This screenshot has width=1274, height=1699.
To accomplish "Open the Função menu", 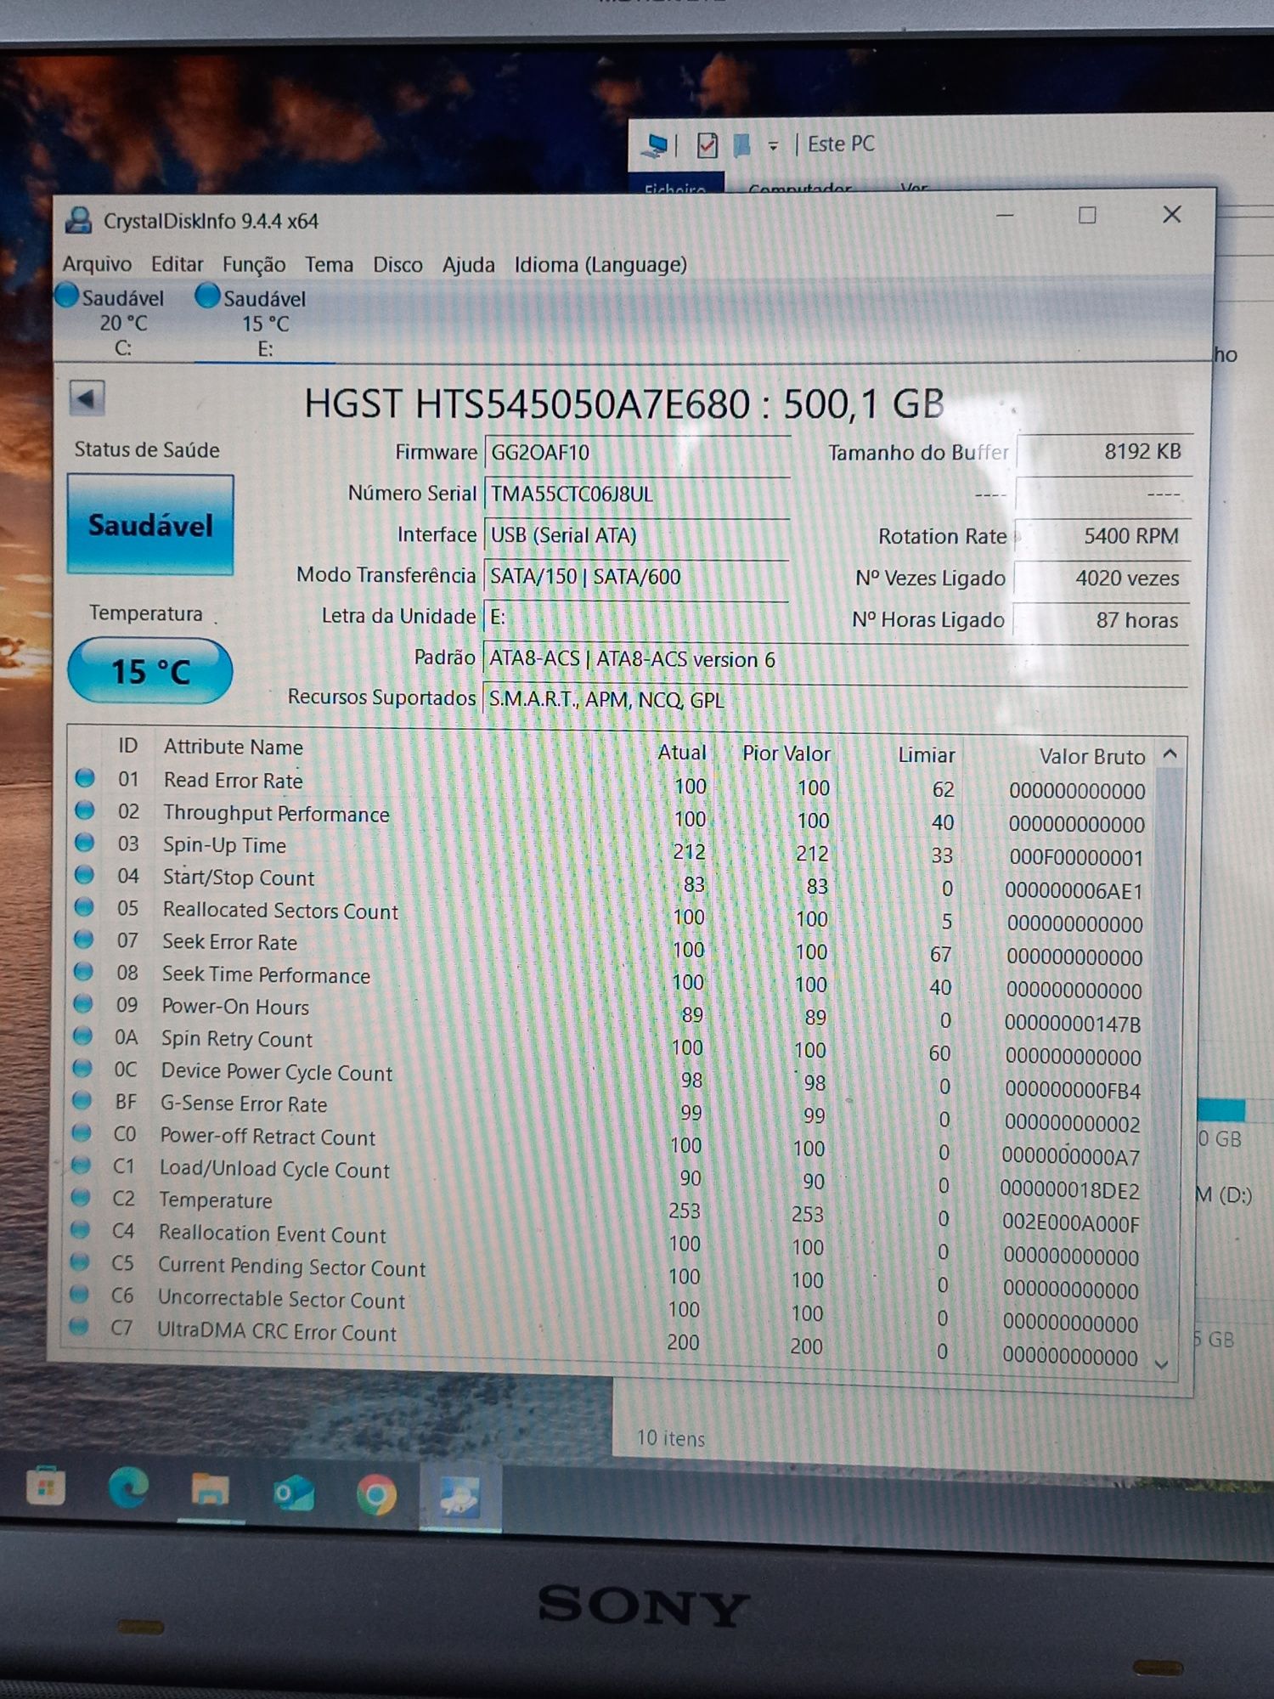I will (254, 265).
